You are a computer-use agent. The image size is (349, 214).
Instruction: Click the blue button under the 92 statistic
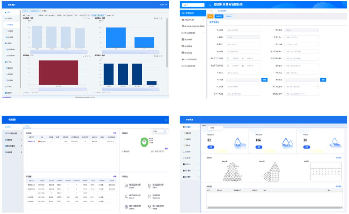click(x=211, y=147)
